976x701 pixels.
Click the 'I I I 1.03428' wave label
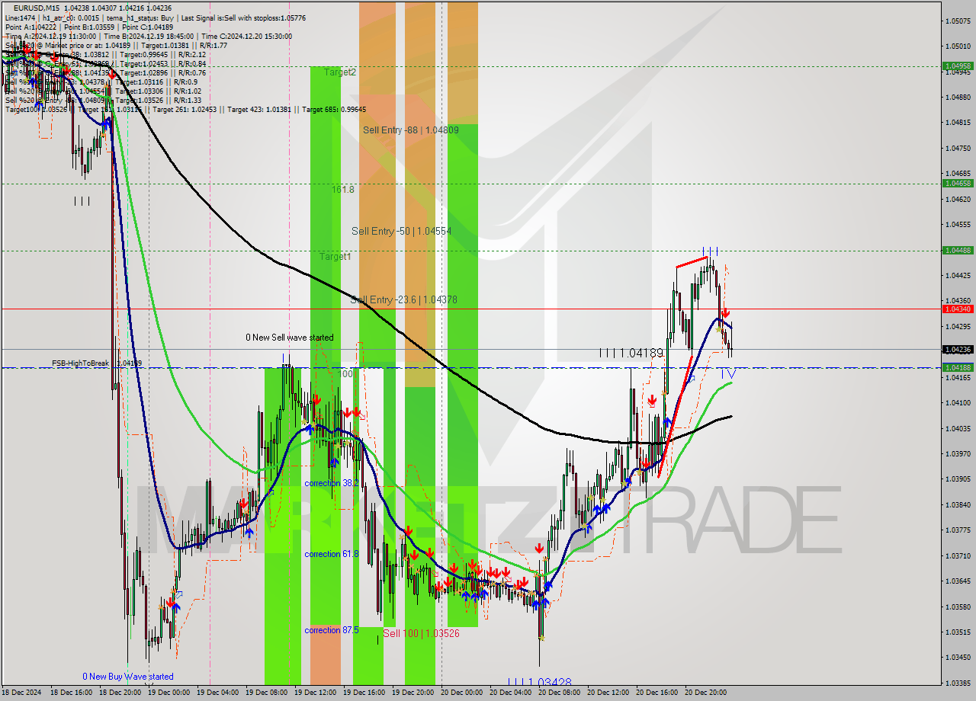pyautogui.click(x=540, y=683)
